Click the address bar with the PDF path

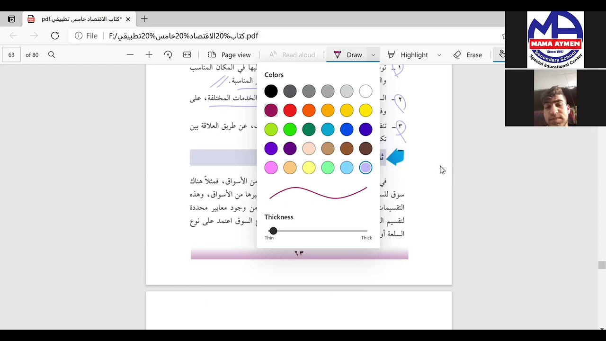click(284, 36)
